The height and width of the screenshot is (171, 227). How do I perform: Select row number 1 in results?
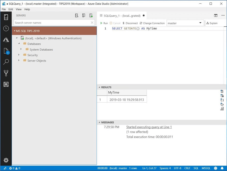[x=102, y=100]
